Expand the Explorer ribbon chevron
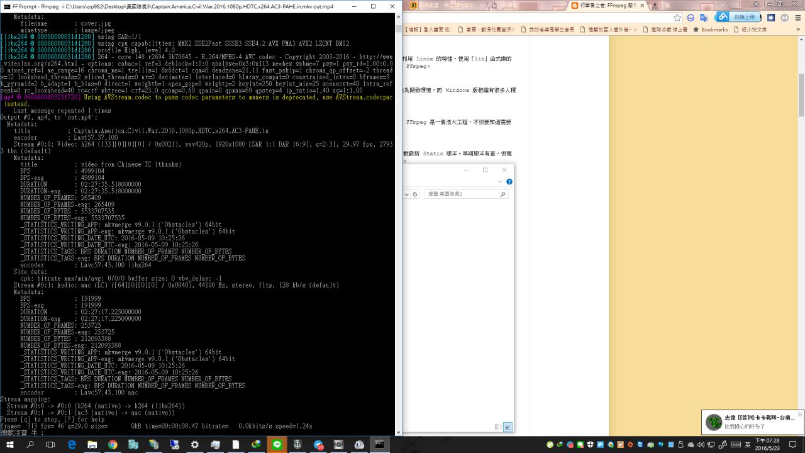805x453 pixels. click(x=501, y=182)
